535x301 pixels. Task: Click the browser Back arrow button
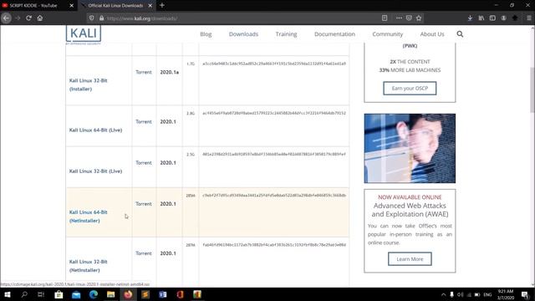[7, 18]
